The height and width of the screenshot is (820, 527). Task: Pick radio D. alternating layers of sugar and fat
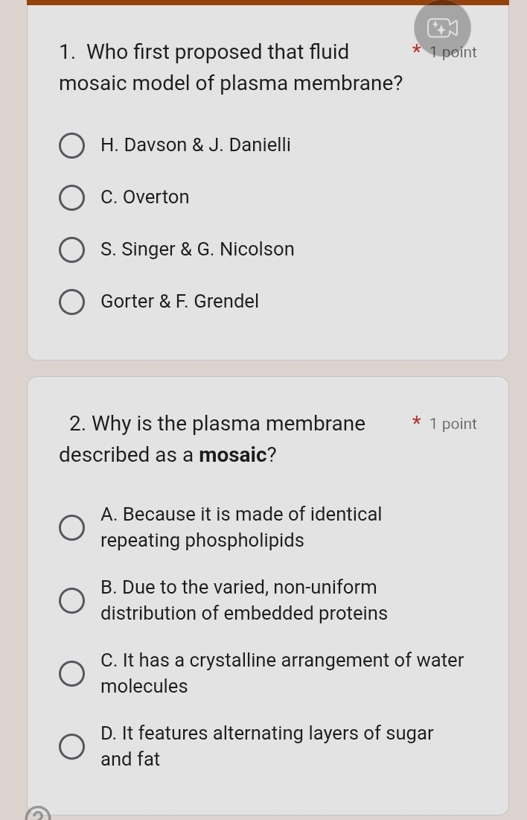coord(71,746)
